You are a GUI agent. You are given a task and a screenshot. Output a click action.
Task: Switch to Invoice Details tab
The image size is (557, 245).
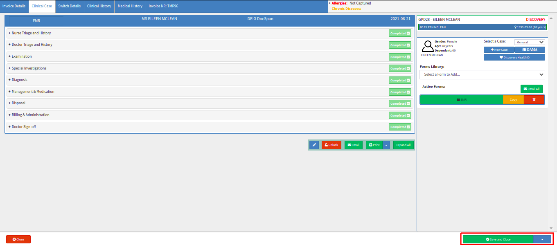[14, 6]
